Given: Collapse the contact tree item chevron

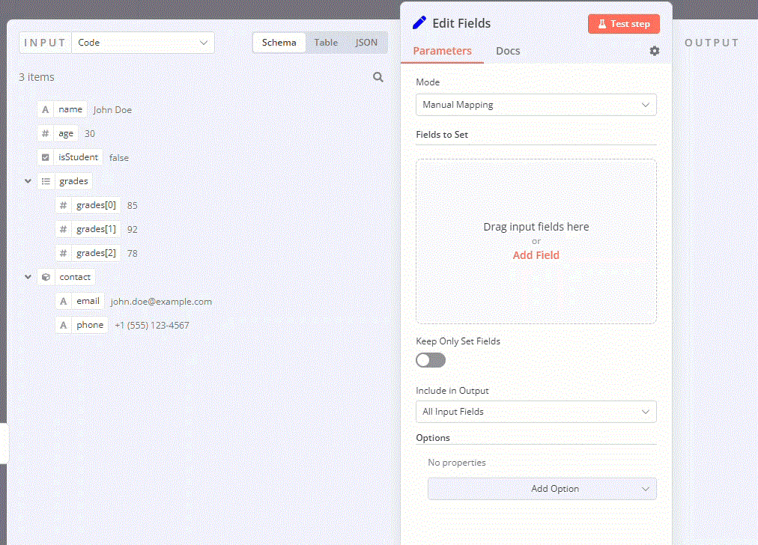Looking at the screenshot, I should tap(28, 276).
